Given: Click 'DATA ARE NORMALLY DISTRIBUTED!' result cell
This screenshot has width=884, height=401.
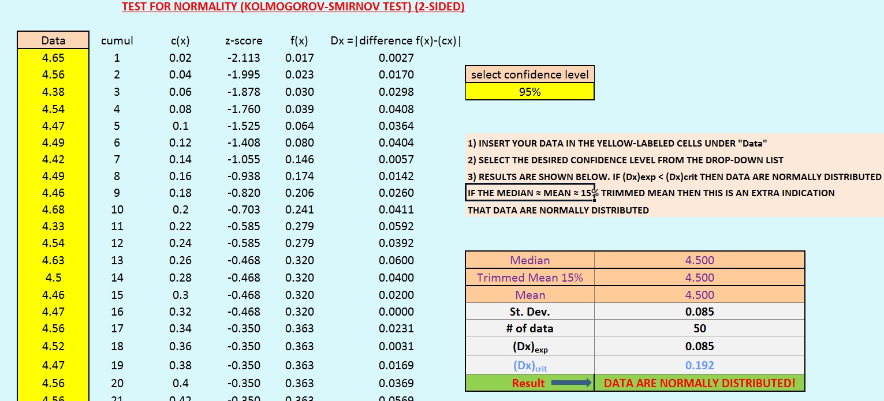Looking at the screenshot, I should coord(699,383).
